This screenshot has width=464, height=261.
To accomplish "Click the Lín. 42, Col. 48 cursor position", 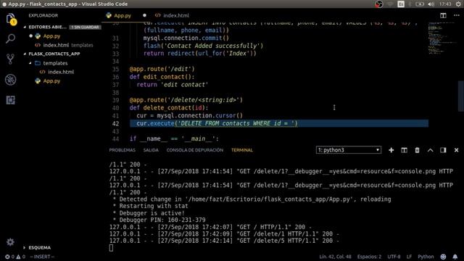I will [335, 257].
